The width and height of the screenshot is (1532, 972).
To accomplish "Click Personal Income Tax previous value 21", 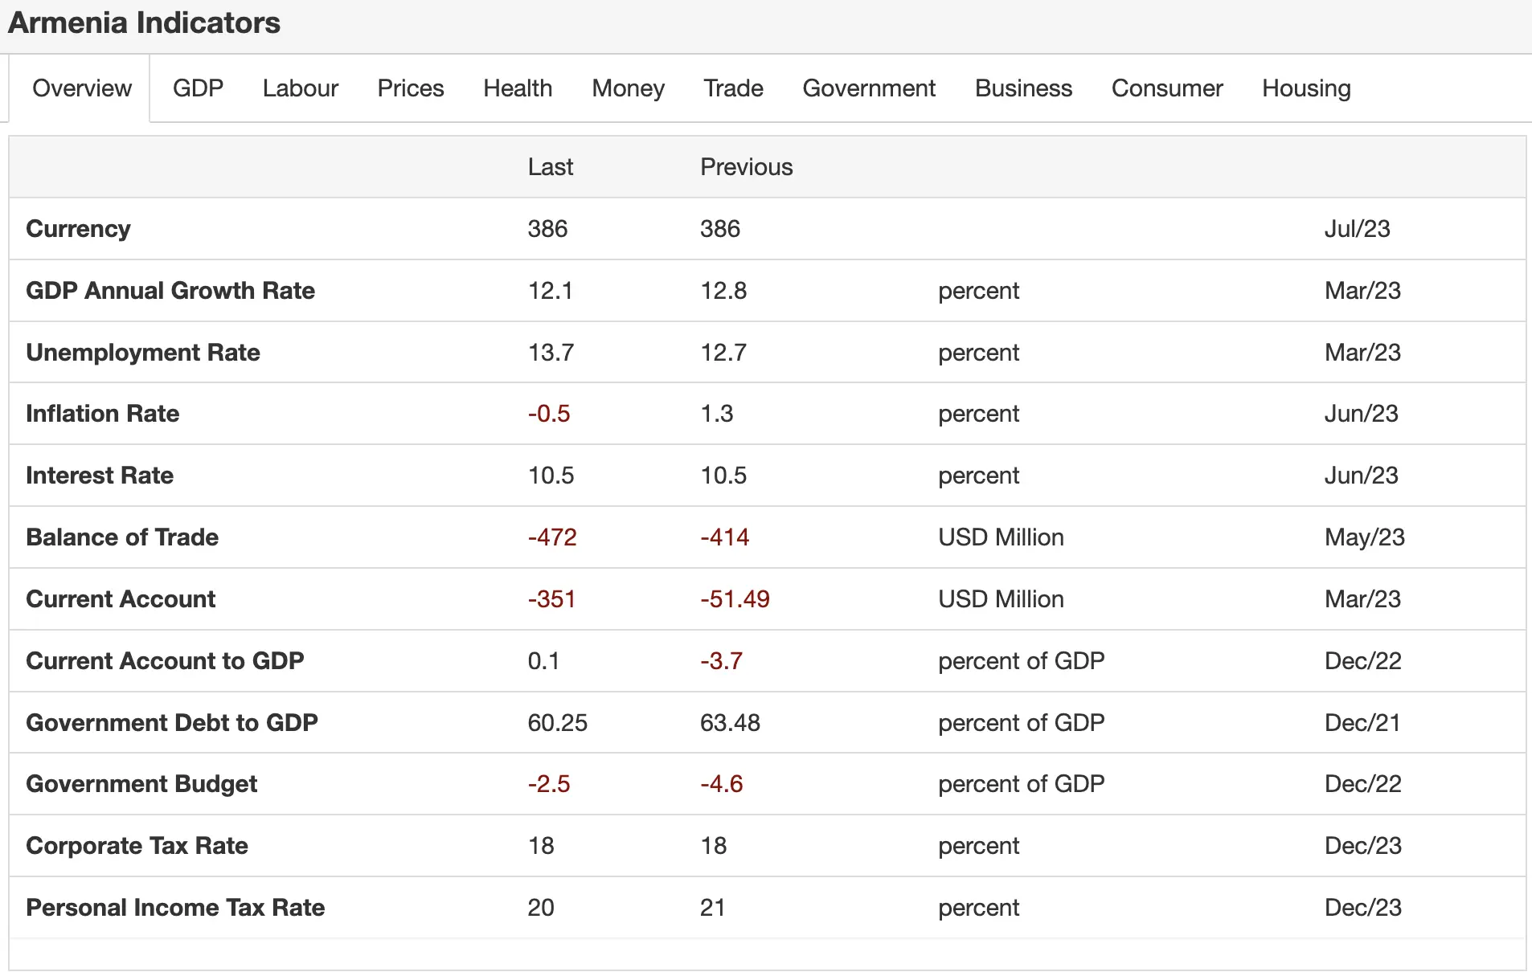I will pyautogui.click(x=712, y=908).
